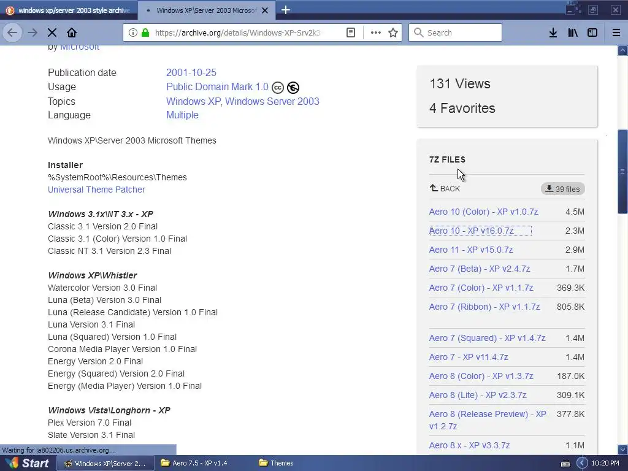Open the Multiple language link
Image resolution: width=628 pixels, height=471 pixels.
point(182,115)
